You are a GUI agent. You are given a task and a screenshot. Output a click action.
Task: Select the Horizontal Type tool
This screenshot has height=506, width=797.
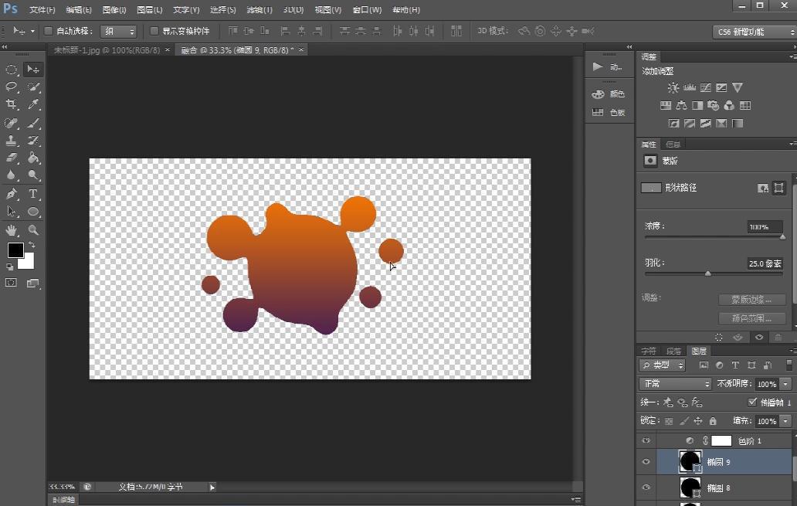coord(33,194)
